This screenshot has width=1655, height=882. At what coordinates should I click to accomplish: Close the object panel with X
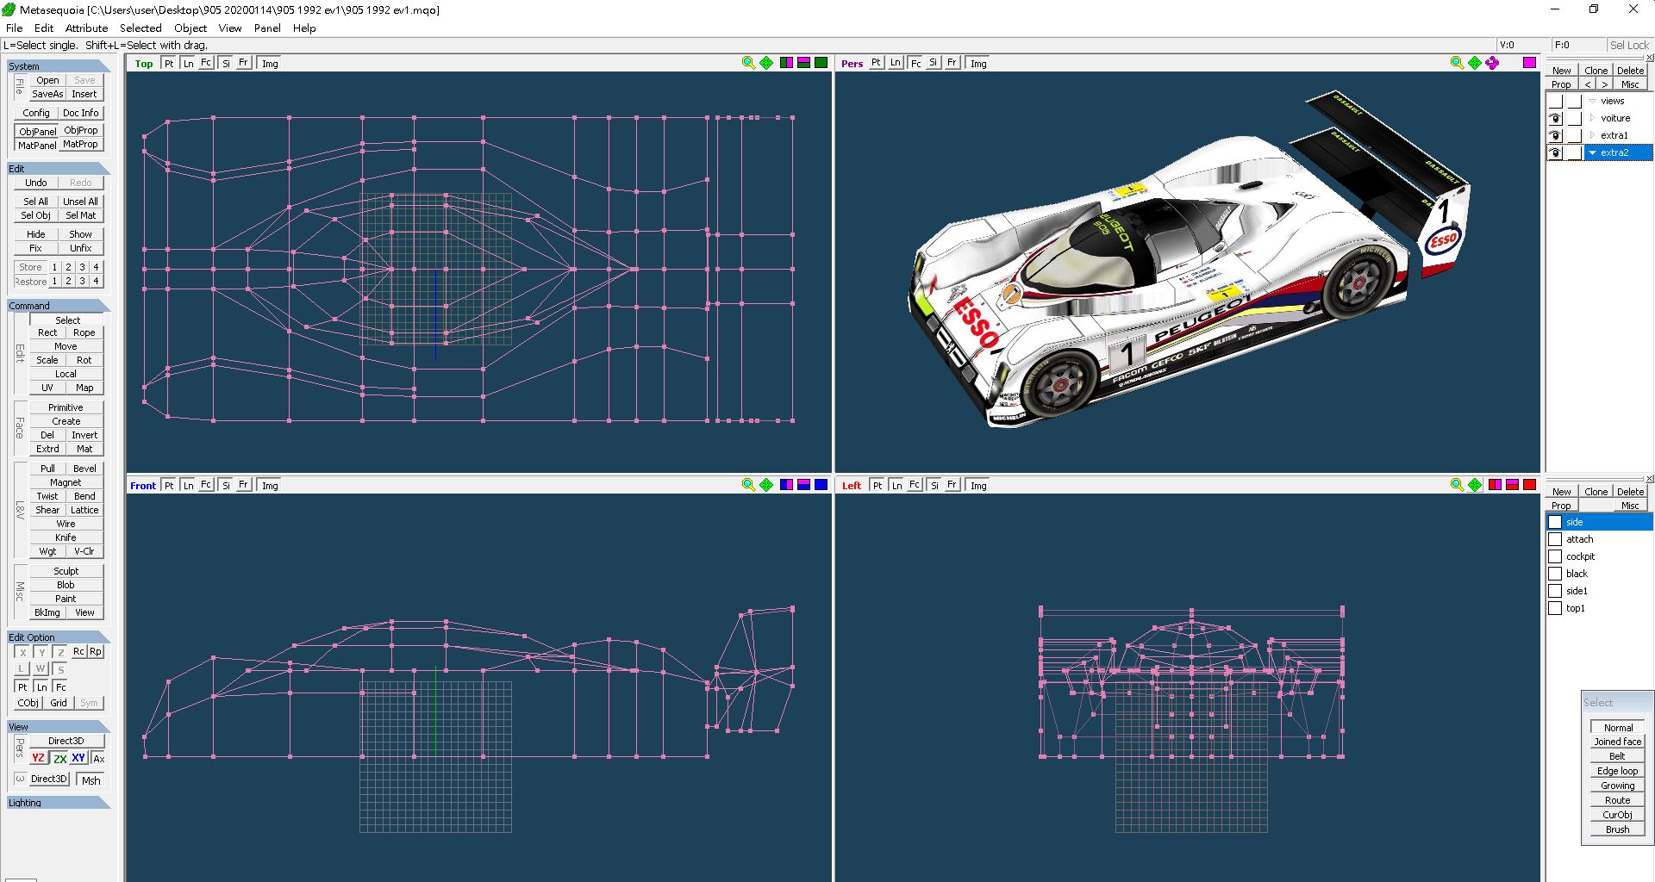(1650, 58)
